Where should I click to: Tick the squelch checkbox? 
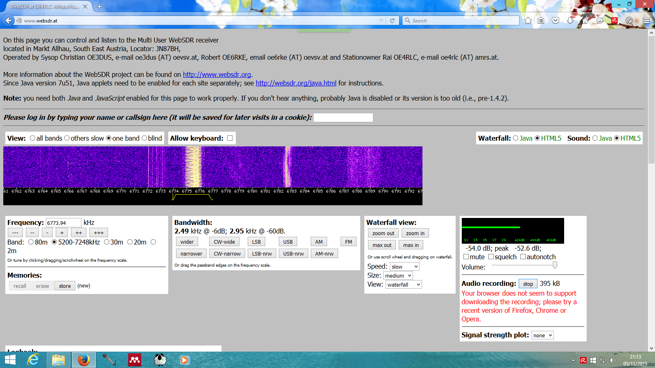491,257
